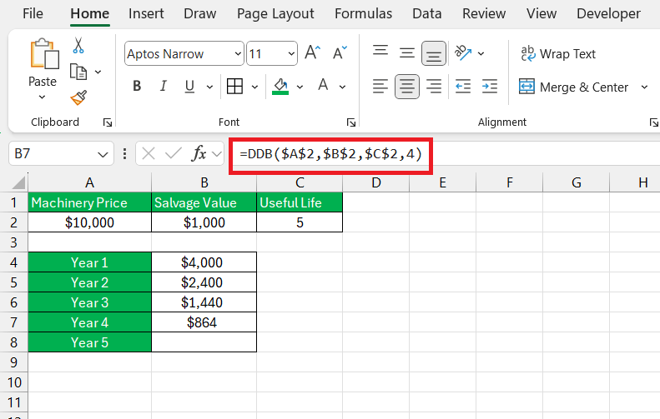Click Merge & Center button
Screen dimensions: 660x419
tap(573, 87)
